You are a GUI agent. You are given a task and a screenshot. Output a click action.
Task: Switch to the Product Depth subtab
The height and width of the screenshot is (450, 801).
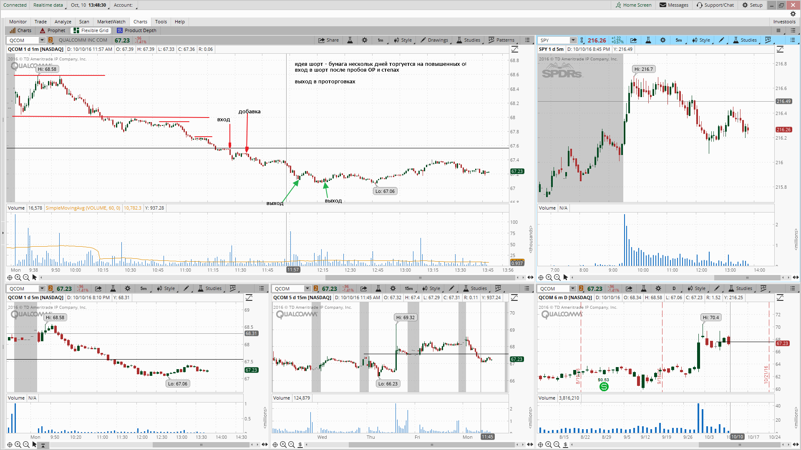[137, 30]
